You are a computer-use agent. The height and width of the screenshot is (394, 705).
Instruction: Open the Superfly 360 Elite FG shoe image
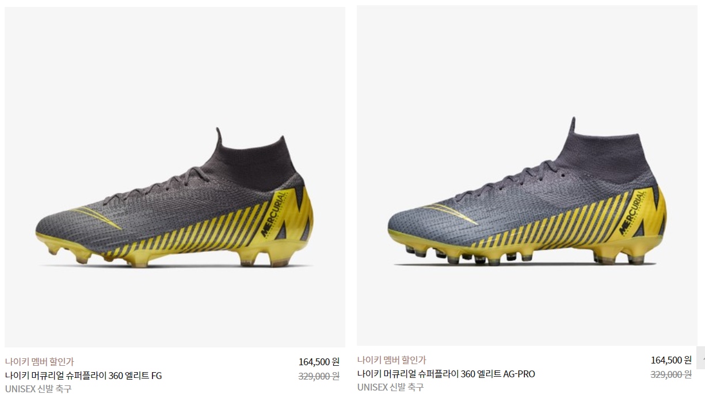pyautogui.click(x=175, y=177)
